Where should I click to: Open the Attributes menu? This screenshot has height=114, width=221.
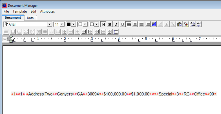[x=47, y=11]
